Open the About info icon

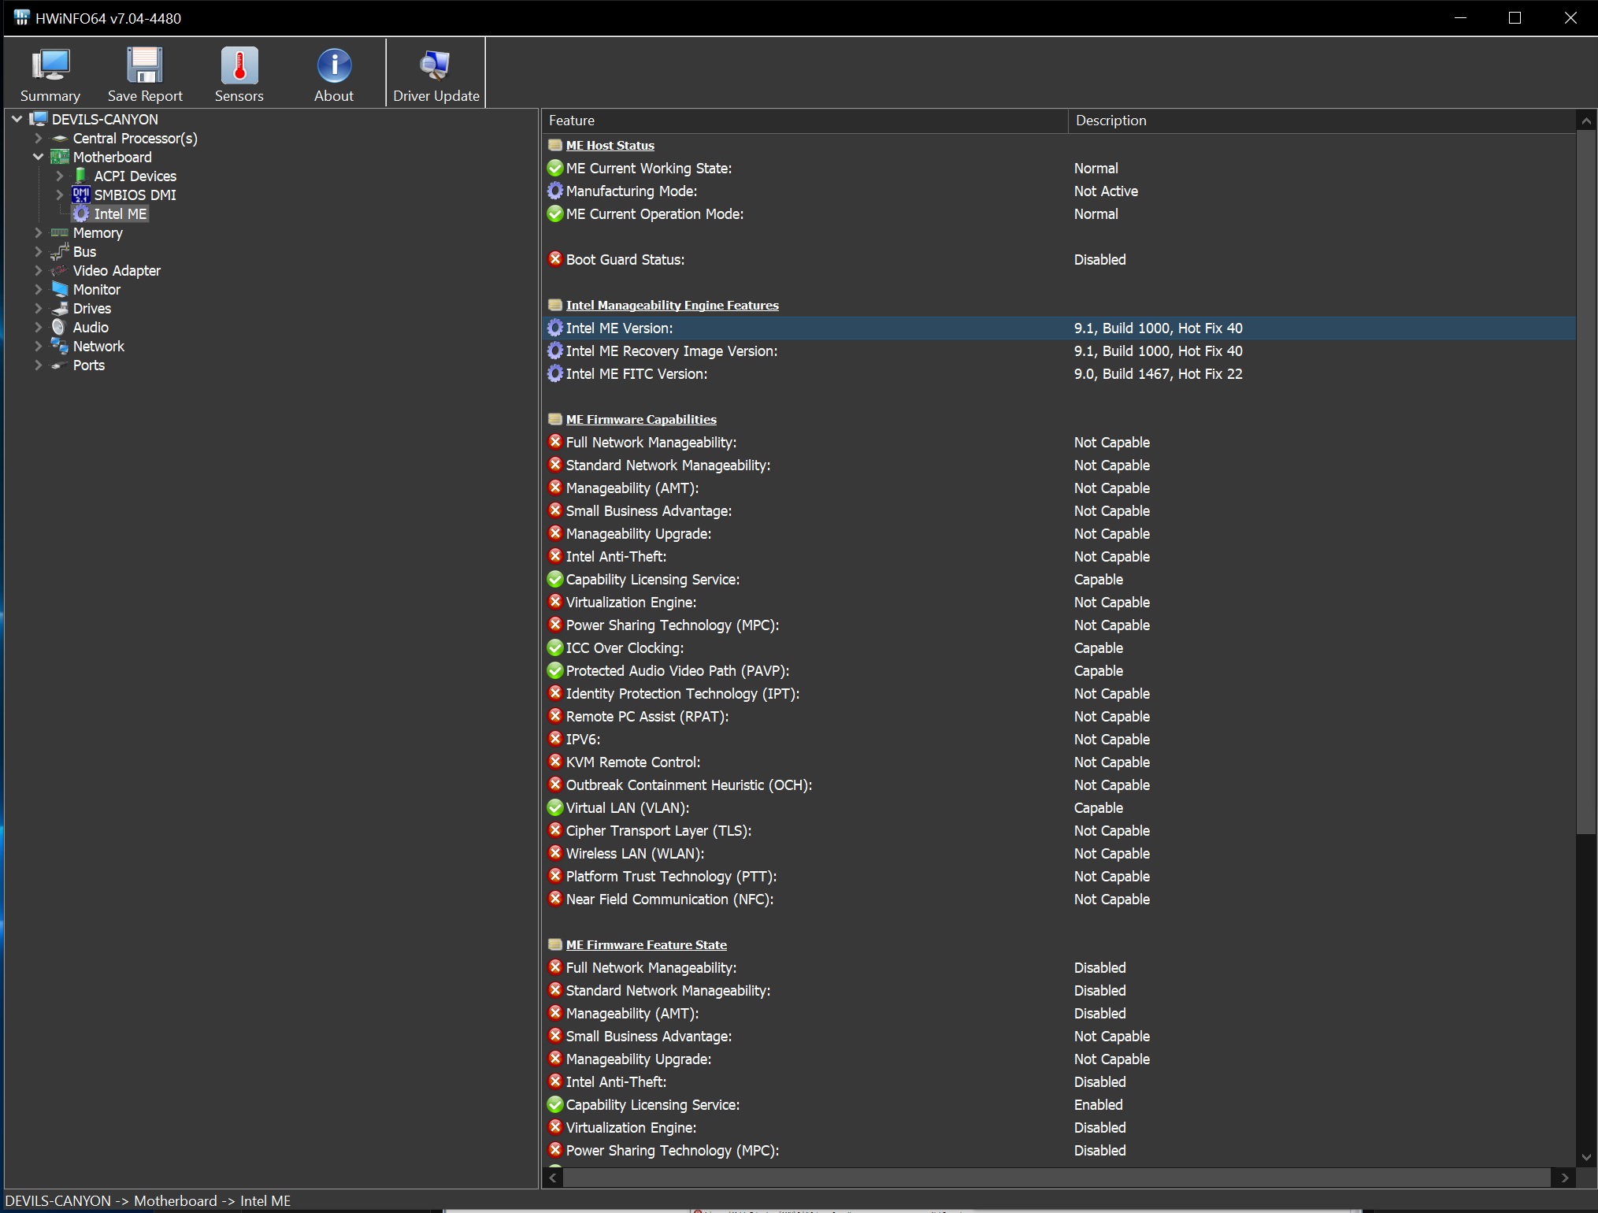[x=334, y=66]
